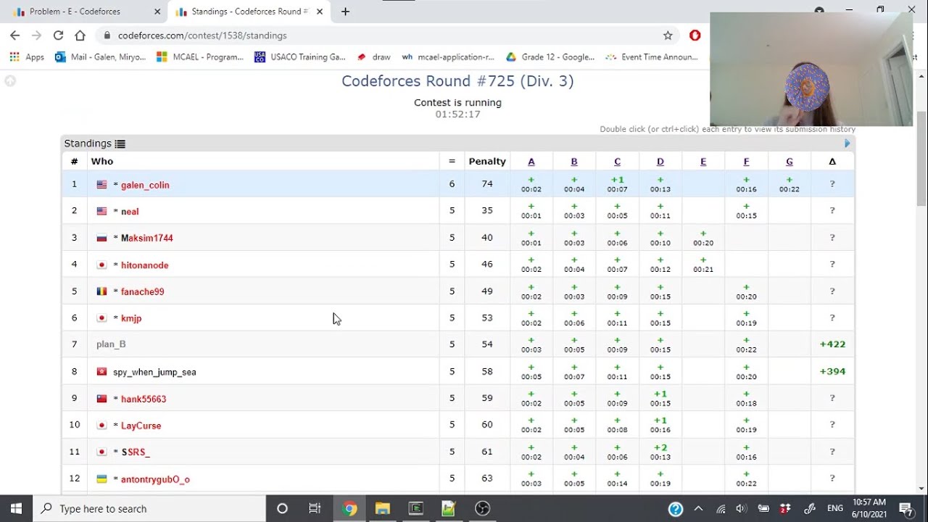
Task: Open the notification center icon
Action: pyautogui.click(x=906, y=509)
